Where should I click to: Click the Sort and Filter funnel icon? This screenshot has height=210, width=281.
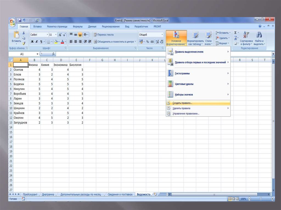point(246,38)
